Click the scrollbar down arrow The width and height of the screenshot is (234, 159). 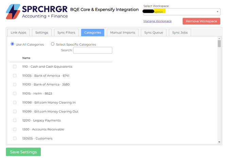[219, 142]
